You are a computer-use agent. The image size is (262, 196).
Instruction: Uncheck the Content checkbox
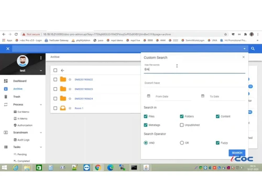pyautogui.click(x=217, y=117)
